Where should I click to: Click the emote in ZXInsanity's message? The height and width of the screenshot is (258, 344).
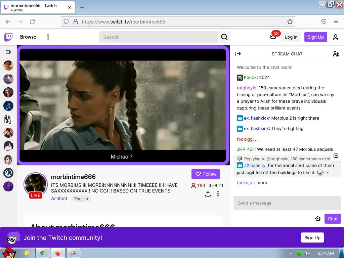click(x=320, y=172)
